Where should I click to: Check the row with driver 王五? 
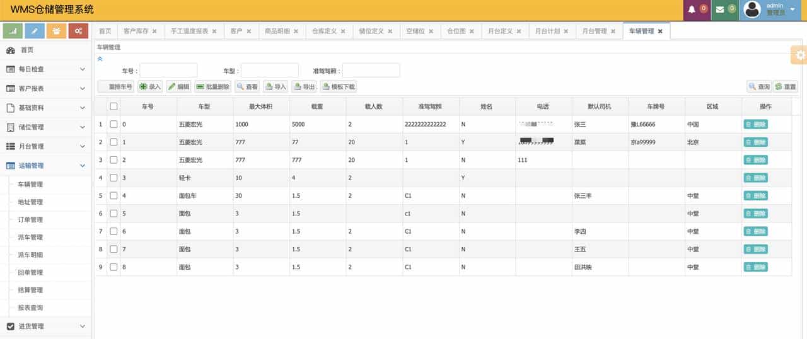pos(113,250)
